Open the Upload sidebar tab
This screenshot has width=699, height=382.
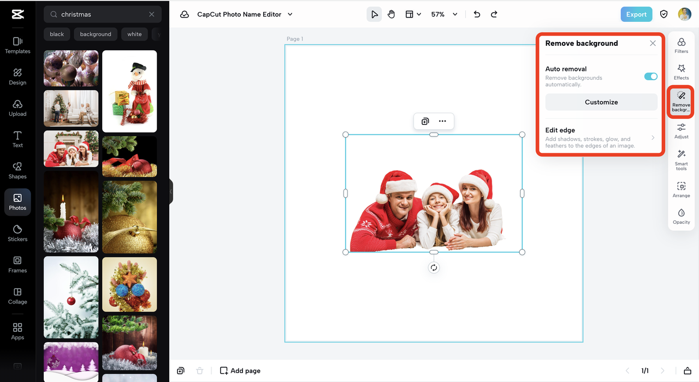click(17, 108)
